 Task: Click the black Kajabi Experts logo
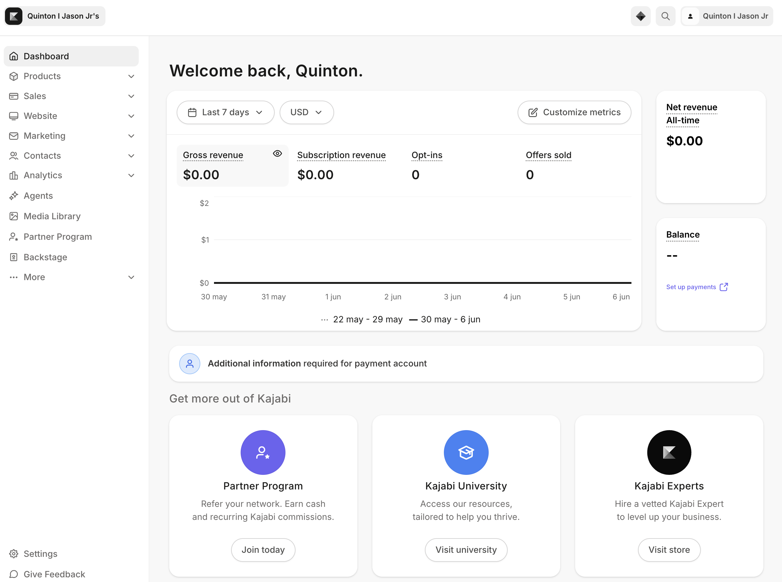[x=669, y=452]
